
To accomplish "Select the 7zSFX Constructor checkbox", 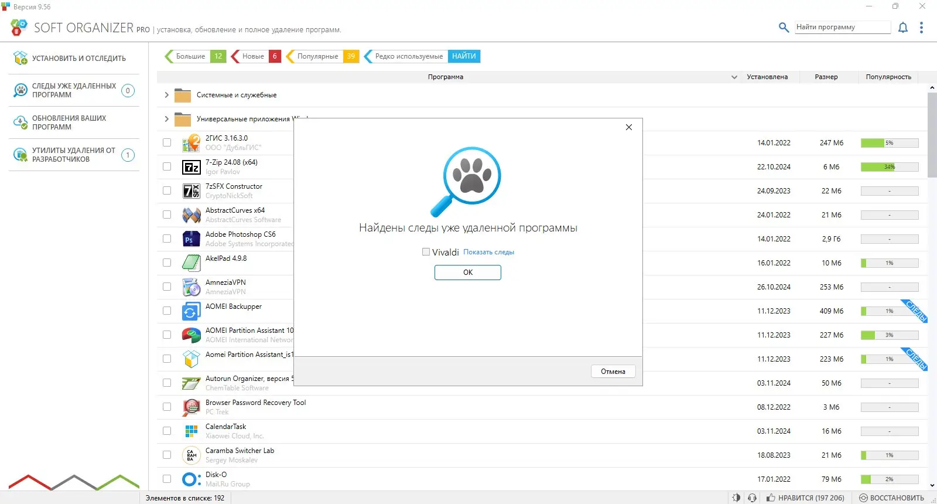I will tap(167, 190).
